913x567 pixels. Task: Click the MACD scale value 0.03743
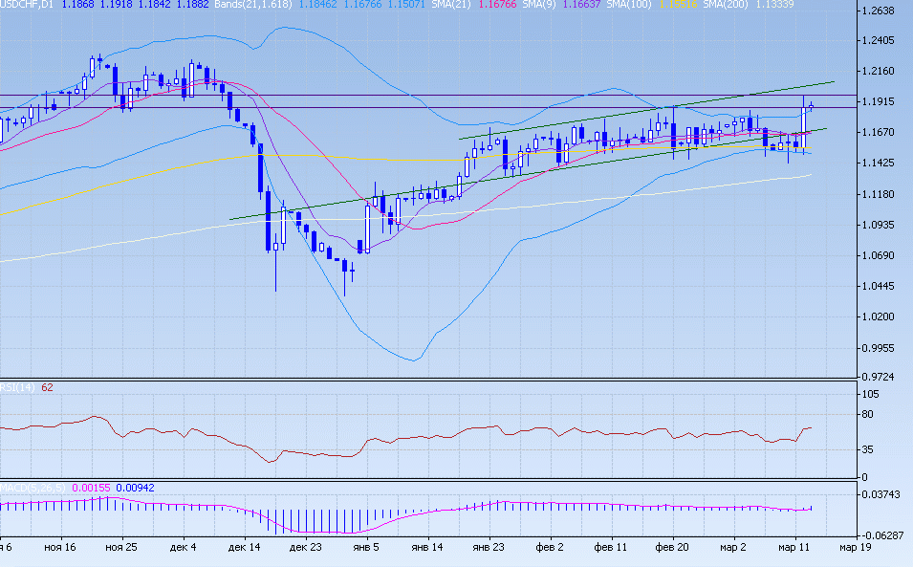[880, 494]
